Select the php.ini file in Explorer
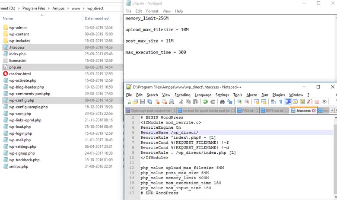337x200 pixels. point(15,67)
